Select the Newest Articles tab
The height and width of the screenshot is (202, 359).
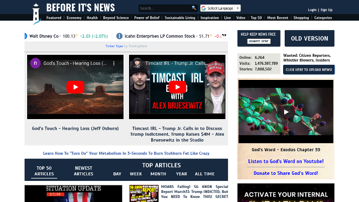pyautogui.click(x=83, y=171)
